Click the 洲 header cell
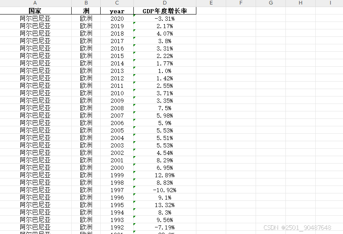Viewport: 343px width, 234px height. coord(86,11)
